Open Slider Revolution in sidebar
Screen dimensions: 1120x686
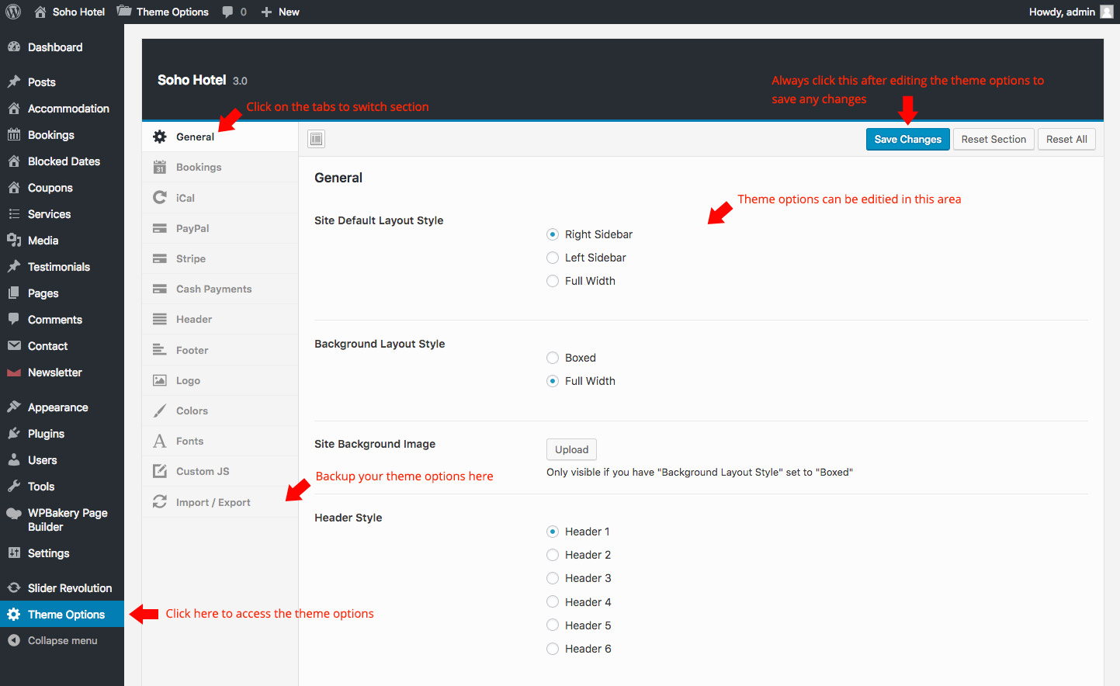69,588
